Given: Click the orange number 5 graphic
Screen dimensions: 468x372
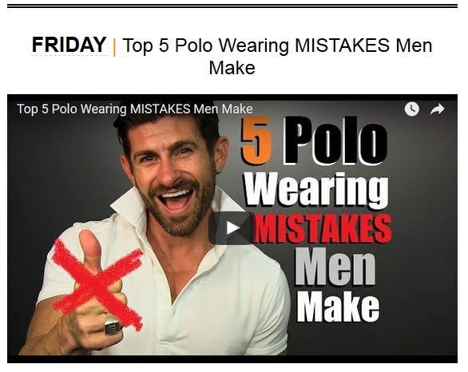Looking at the screenshot, I should point(256,140).
